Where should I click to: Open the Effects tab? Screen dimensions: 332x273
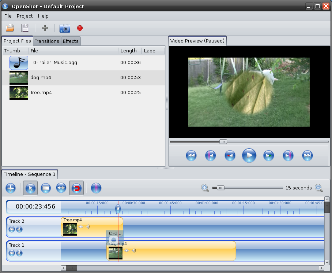(x=71, y=41)
